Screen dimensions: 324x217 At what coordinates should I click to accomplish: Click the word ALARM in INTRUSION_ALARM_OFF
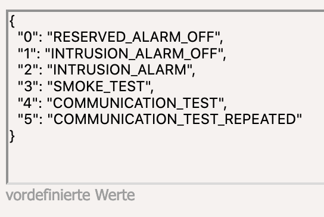pyautogui.click(x=159, y=54)
